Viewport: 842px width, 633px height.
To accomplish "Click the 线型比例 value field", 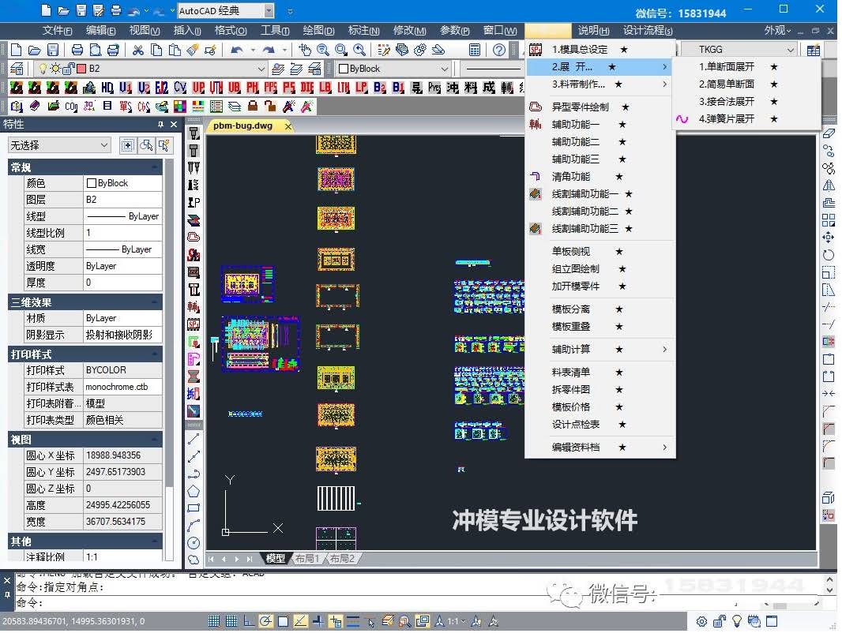I will coord(123,233).
